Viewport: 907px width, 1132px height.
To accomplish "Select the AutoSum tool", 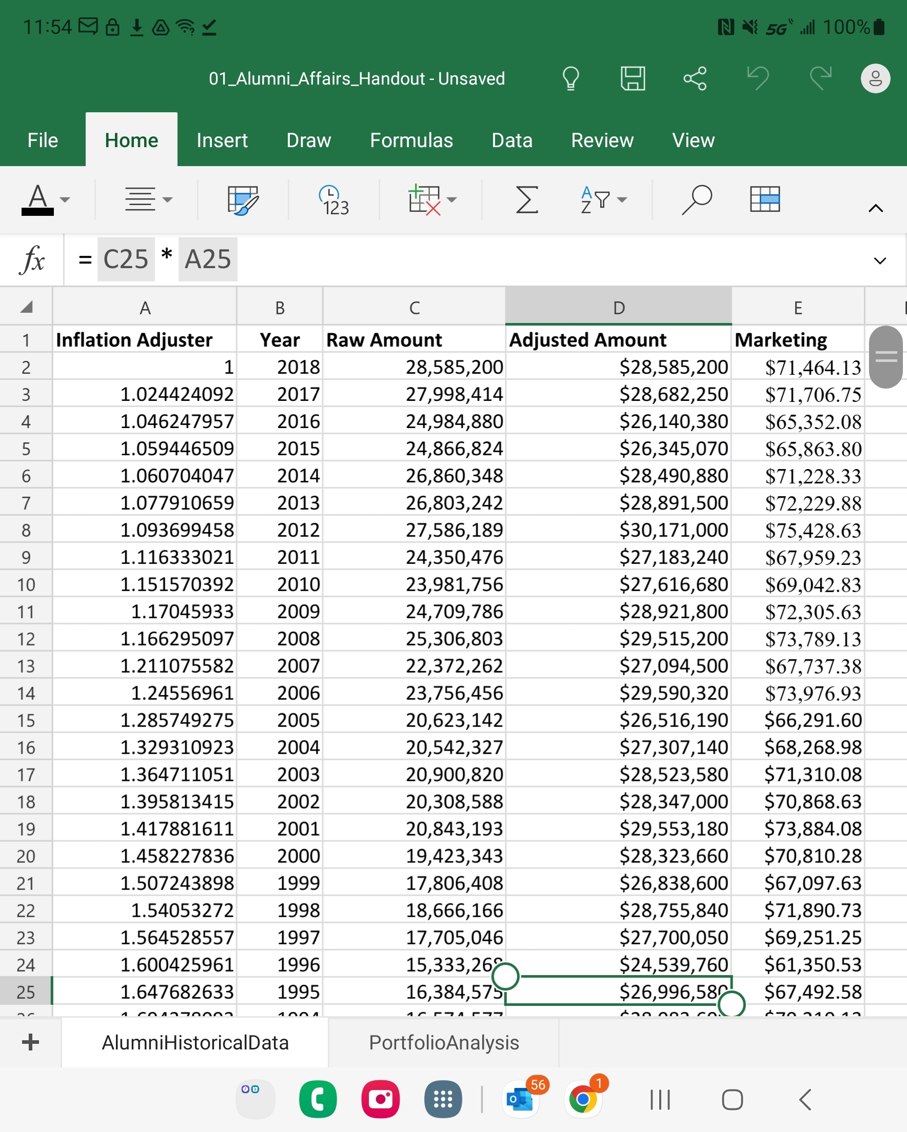I will pos(527,199).
